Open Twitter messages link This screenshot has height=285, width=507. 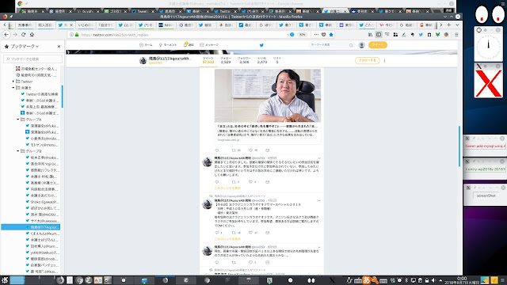click(209, 45)
